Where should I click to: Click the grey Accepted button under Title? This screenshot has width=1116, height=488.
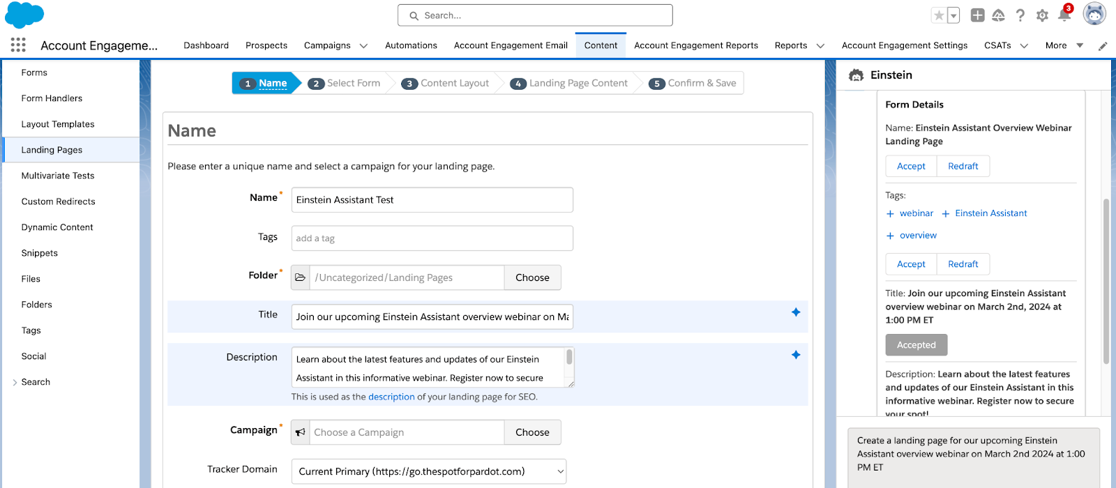[x=917, y=345]
